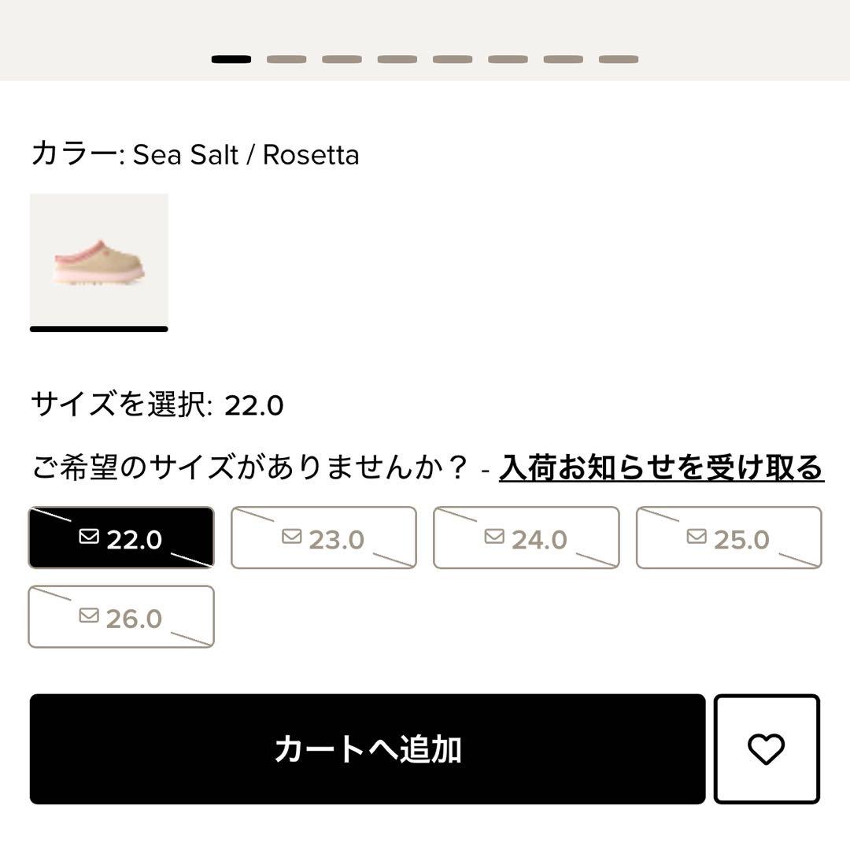
Task: Click the heart wishlist icon button
Action: coord(767,748)
